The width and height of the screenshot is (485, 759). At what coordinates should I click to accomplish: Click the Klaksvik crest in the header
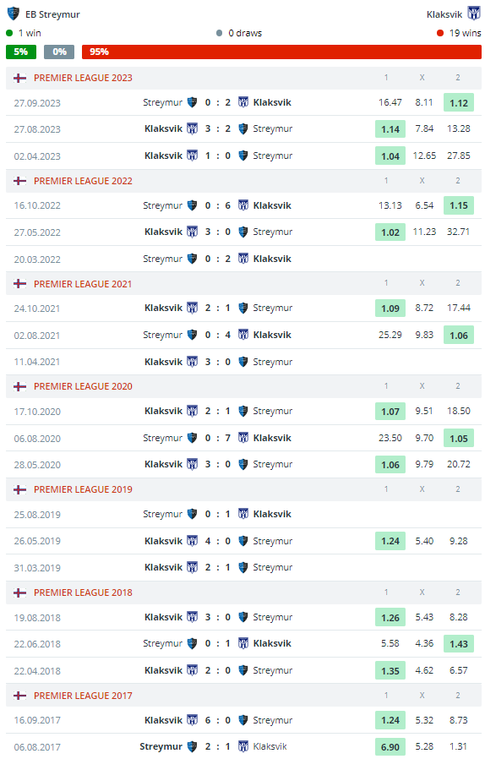click(x=473, y=14)
